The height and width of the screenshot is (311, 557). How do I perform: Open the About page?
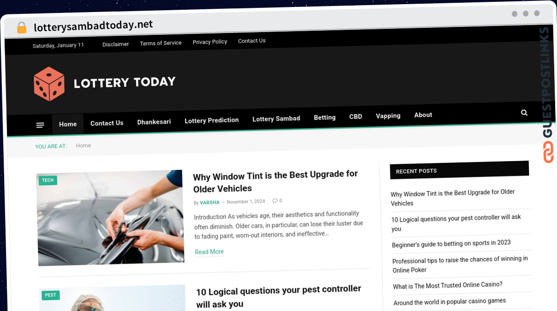click(423, 115)
